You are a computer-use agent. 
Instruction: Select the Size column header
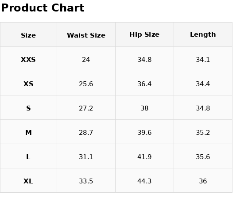click(28, 34)
